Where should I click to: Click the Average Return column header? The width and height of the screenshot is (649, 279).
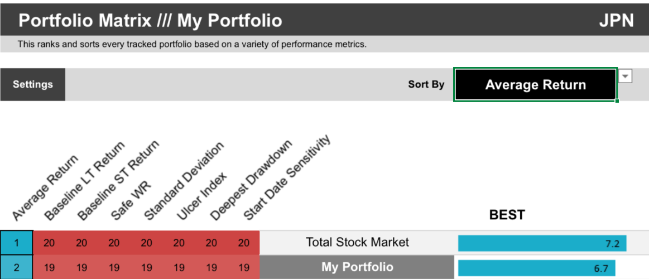[x=45, y=189]
